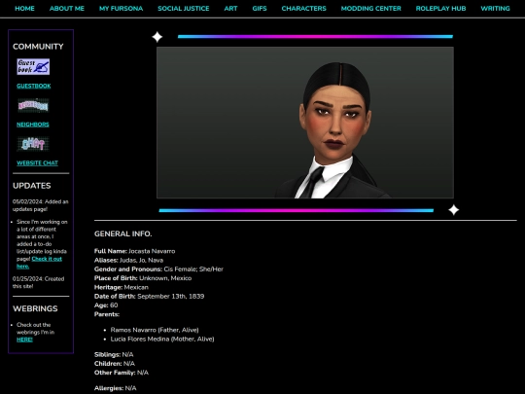Open the Guestbook link
Screen dimensions: 525x394
coord(34,87)
